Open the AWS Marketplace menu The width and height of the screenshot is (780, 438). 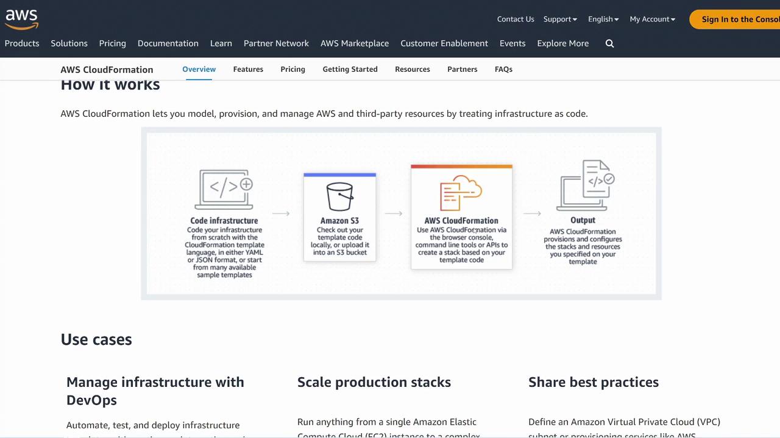pyautogui.click(x=355, y=43)
